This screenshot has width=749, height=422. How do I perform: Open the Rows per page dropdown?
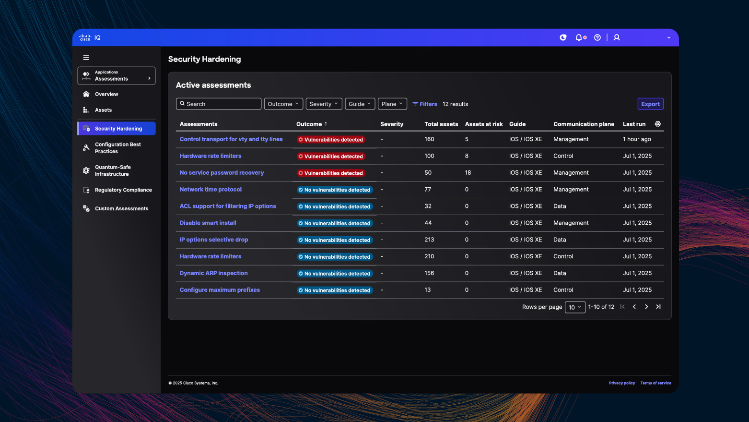pyautogui.click(x=575, y=307)
